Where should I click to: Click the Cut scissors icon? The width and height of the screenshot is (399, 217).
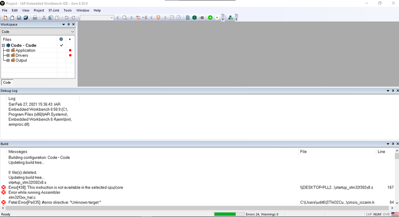point(44,18)
